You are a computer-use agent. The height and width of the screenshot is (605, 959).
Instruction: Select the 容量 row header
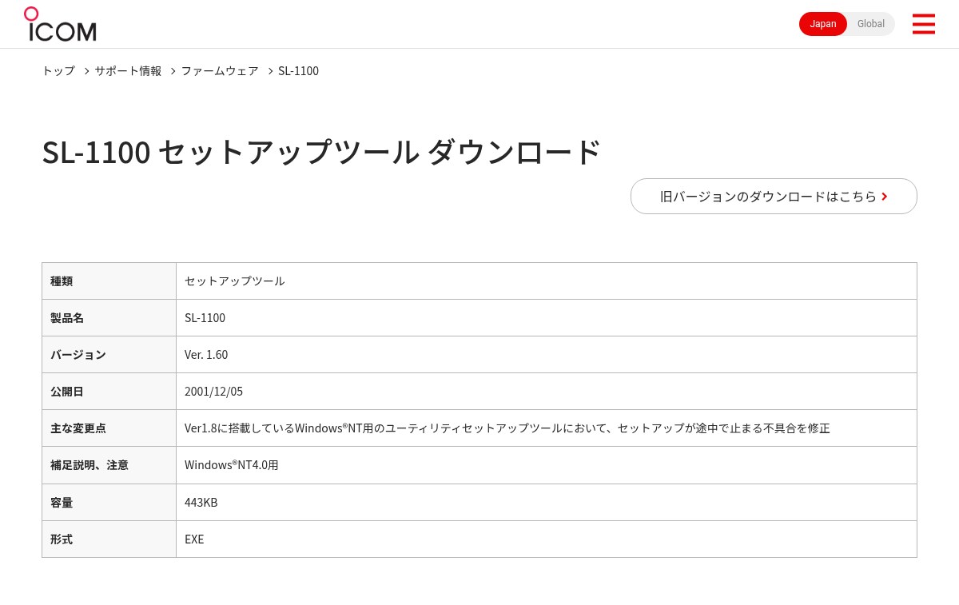(109, 503)
